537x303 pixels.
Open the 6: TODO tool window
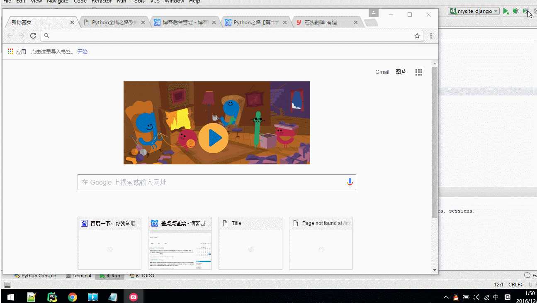click(142, 276)
